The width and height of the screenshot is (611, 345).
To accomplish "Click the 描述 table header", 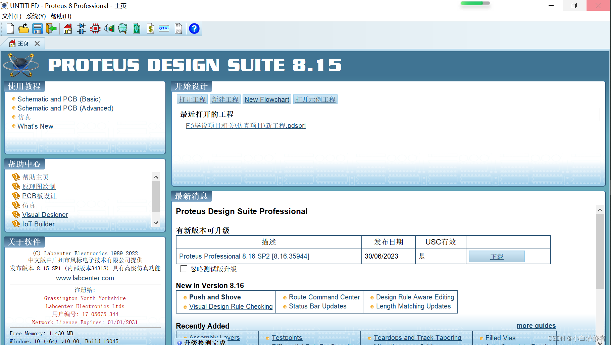I will [269, 242].
